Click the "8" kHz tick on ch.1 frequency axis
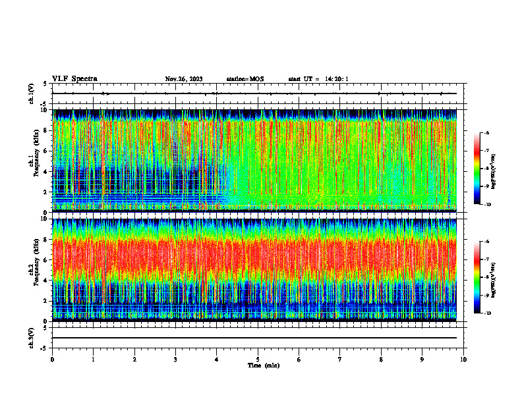The image size is (522, 403). click(x=46, y=130)
